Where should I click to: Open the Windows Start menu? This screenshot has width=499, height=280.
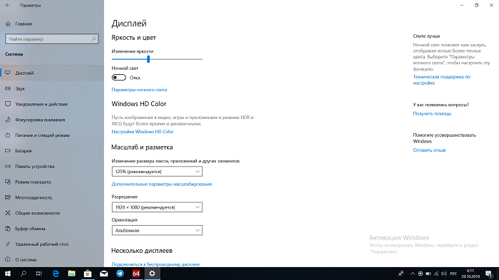[x=8, y=274]
